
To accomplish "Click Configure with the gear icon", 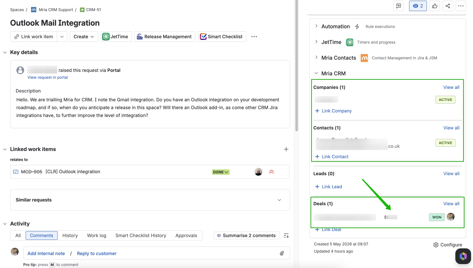I will (448, 245).
